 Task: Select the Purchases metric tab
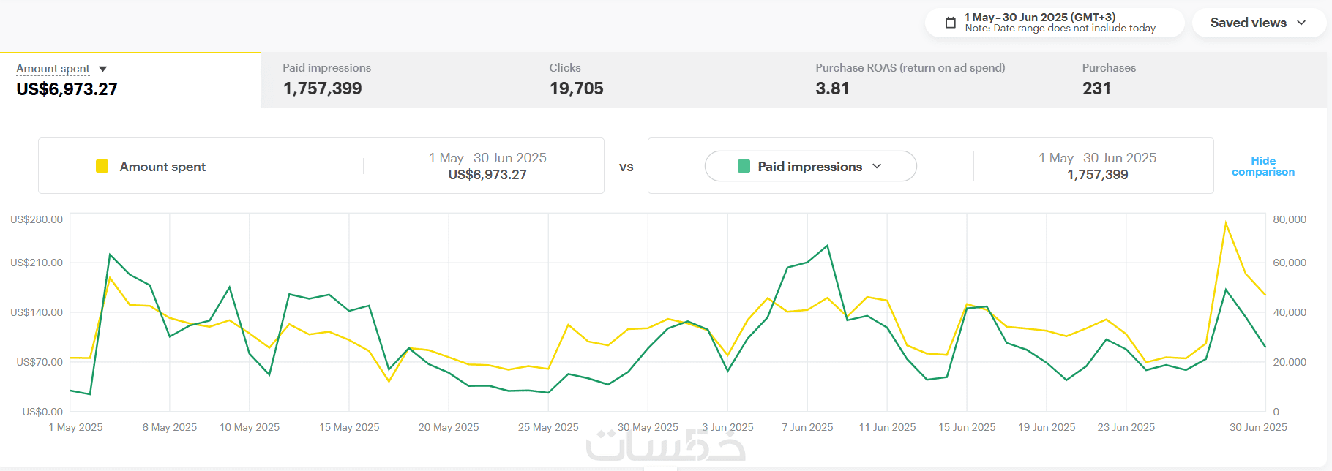(x=1108, y=80)
